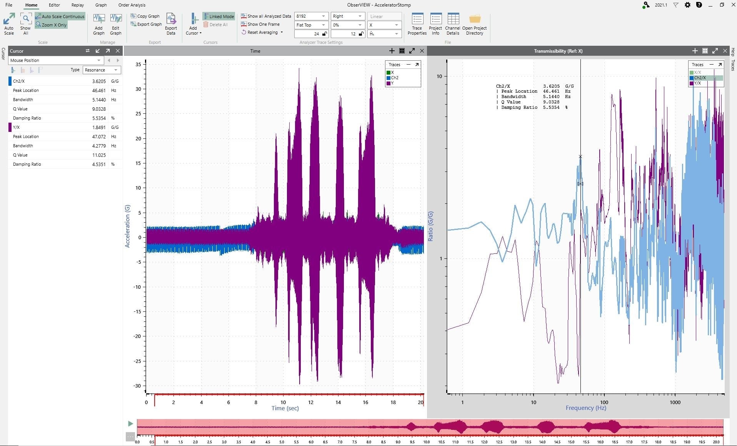Open the File menu
The height and width of the screenshot is (446, 737).
(x=9, y=5)
